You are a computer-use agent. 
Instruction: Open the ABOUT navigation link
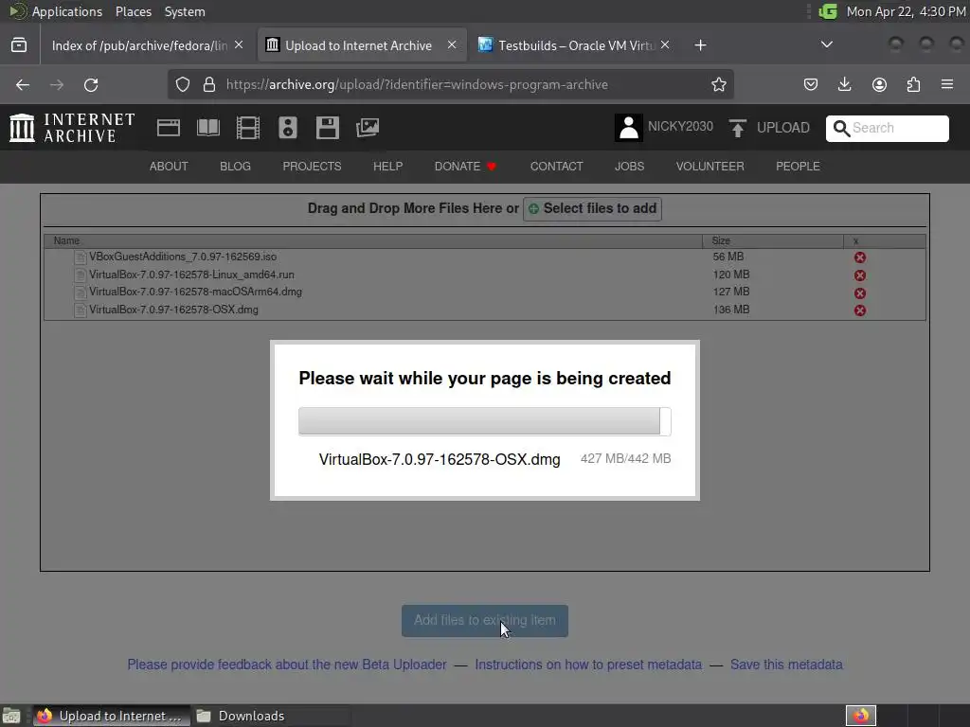point(169,167)
